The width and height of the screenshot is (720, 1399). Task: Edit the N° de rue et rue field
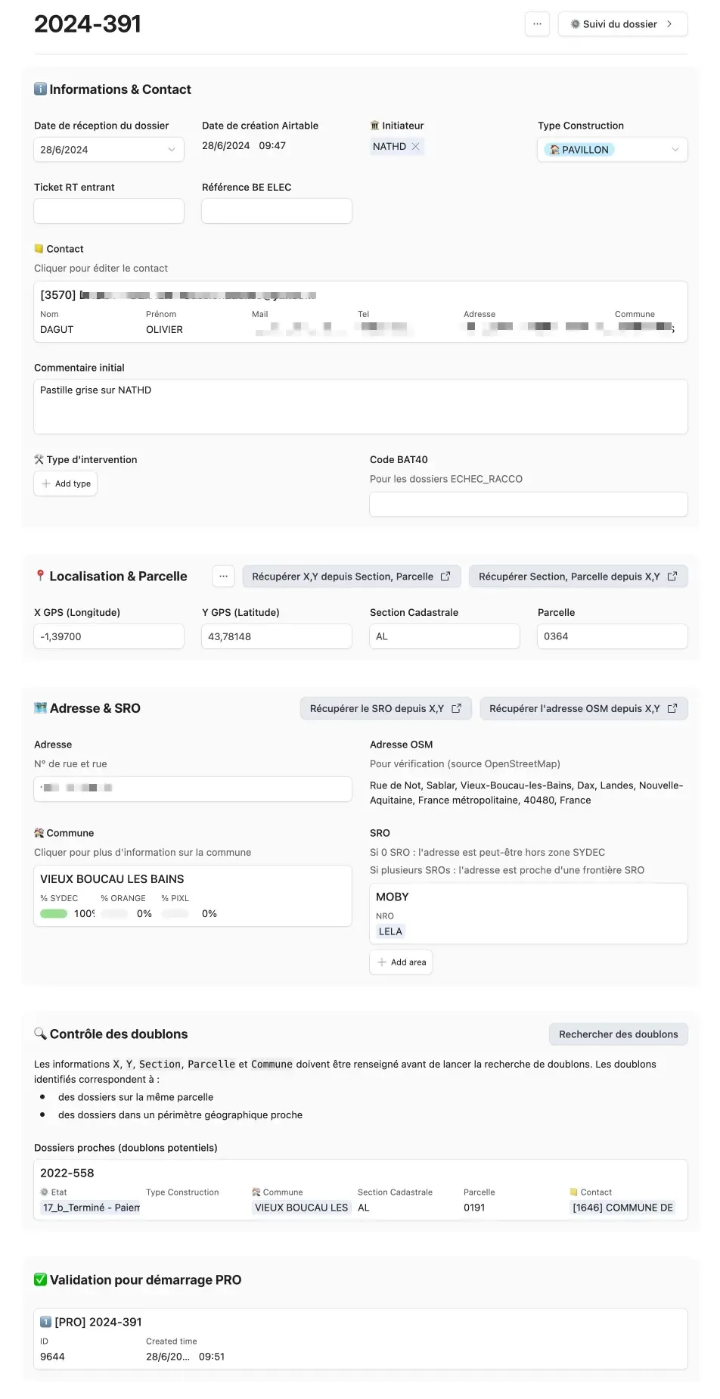coord(193,789)
